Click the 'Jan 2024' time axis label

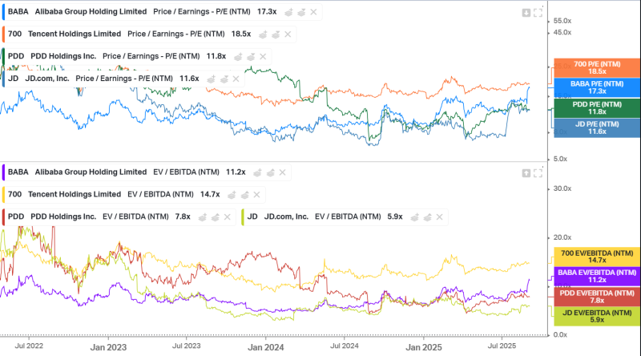coord(266,347)
